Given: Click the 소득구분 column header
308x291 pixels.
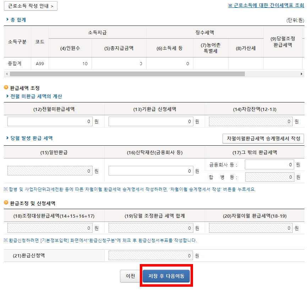Looking at the screenshot, I should pos(17,41).
